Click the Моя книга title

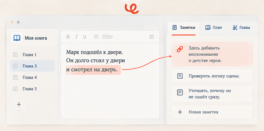click(x=36, y=38)
